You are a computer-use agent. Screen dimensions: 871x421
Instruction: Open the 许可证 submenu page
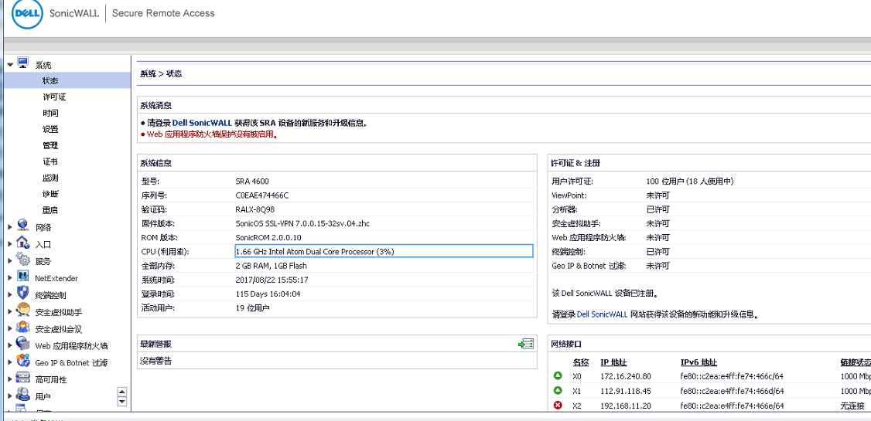(x=54, y=97)
